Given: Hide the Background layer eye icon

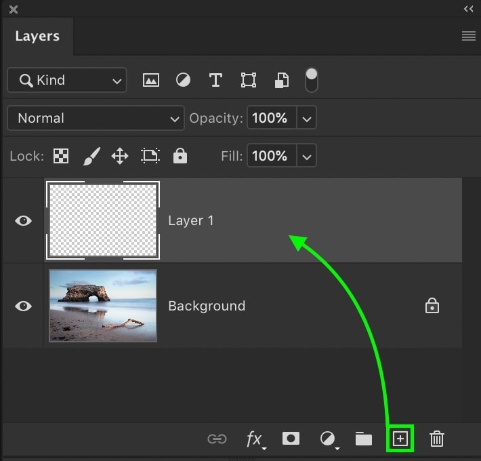Looking at the screenshot, I should 23,306.
